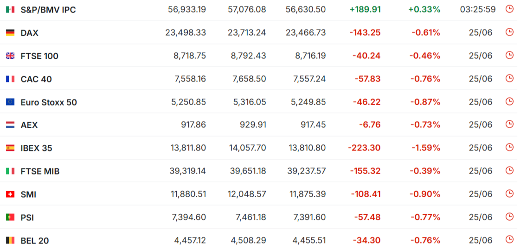This screenshot has height=249, width=520.
Task: Click the Swiss flag beside SMI
Action: (10, 194)
